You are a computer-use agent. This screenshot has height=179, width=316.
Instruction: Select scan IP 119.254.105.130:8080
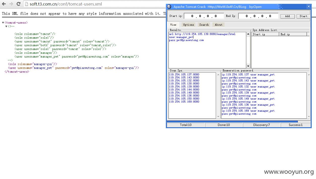pos(184,84)
